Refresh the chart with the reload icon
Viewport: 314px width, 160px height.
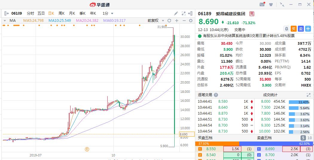[x=169, y=21]
